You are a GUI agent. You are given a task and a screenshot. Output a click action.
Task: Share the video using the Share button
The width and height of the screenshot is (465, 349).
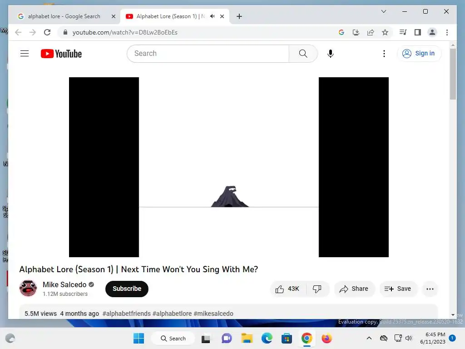(x=354, y=289)
